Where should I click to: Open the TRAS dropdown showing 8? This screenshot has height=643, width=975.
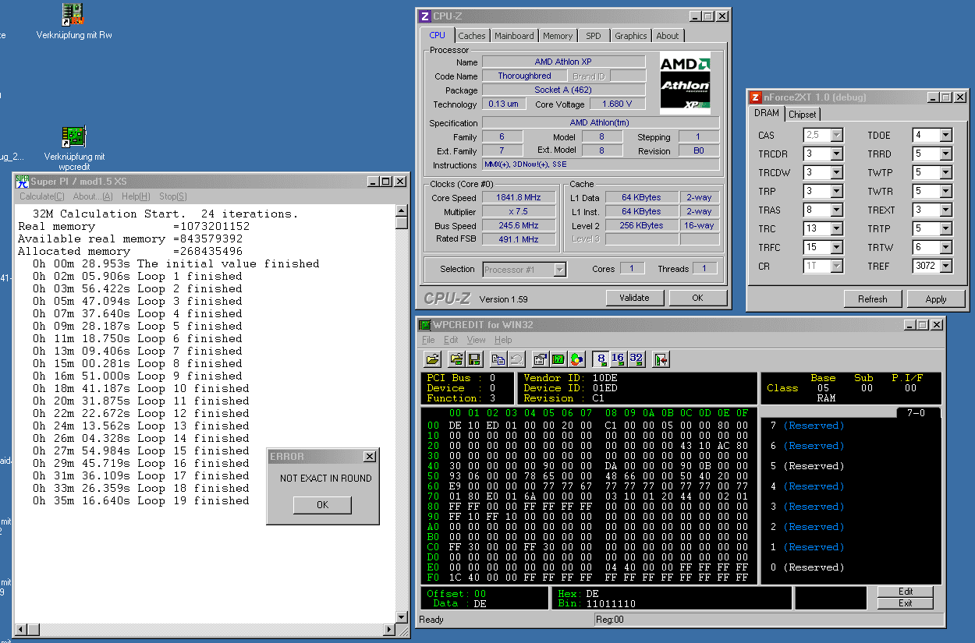tap(837, 210)
